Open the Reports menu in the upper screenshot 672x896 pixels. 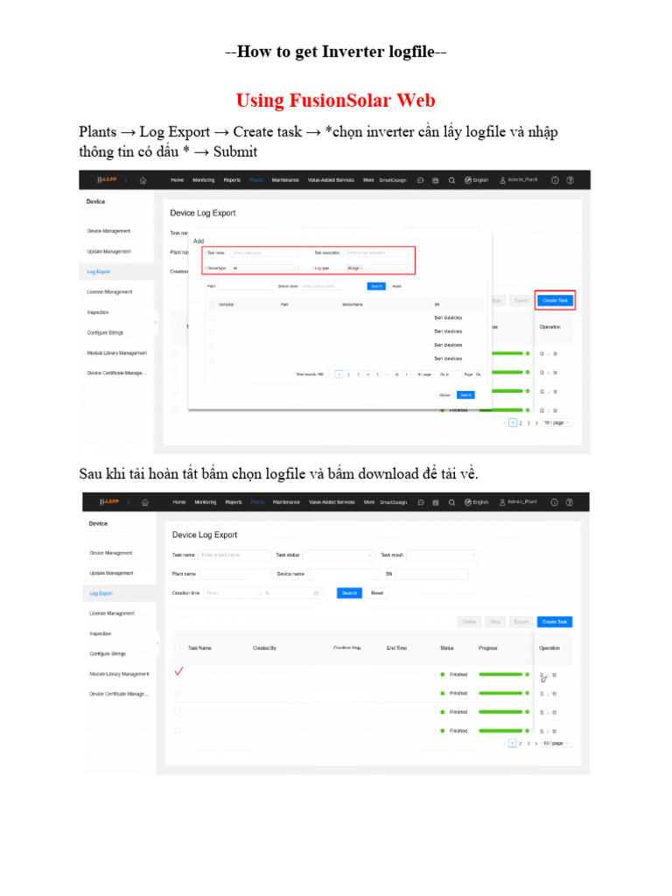[232, 180]
